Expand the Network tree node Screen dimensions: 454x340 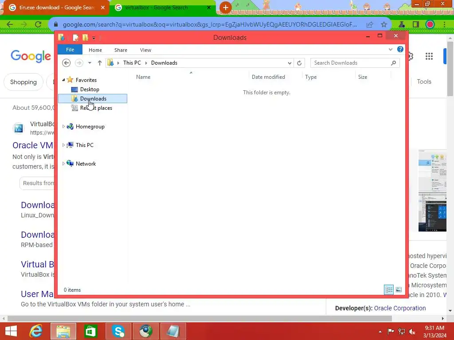[63, 163]
